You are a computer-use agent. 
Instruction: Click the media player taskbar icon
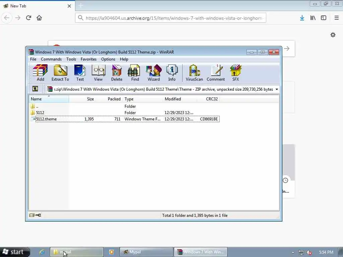click(x=112, y=252)
